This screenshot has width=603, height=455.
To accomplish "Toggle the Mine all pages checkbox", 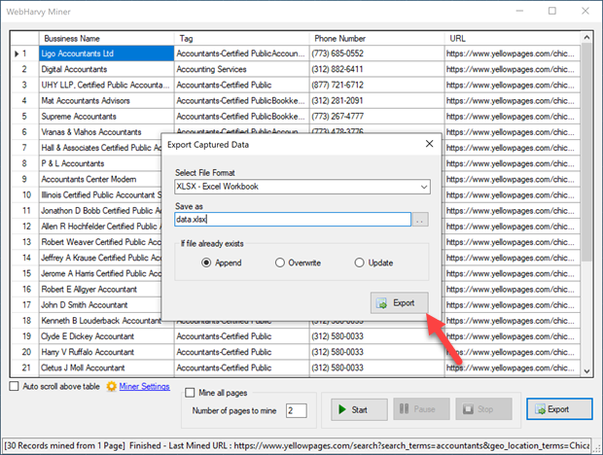I will 192,393.
